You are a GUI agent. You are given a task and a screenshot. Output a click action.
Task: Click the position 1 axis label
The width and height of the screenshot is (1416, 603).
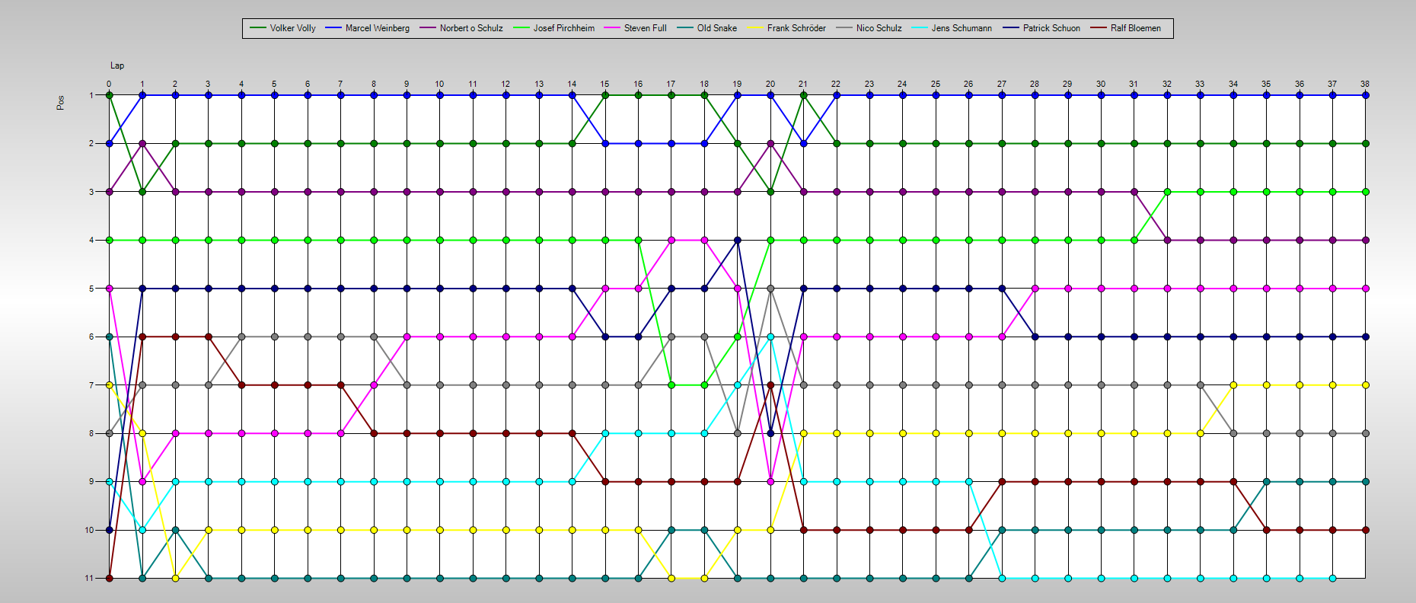coord(91,95)
